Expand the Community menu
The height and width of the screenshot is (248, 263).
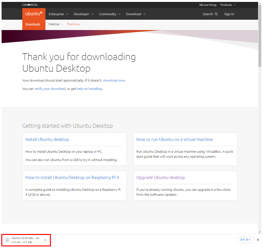pos(110,14)
